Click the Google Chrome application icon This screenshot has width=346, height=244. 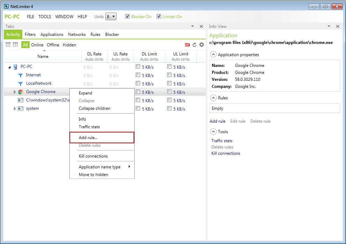[x=21, y=92]
